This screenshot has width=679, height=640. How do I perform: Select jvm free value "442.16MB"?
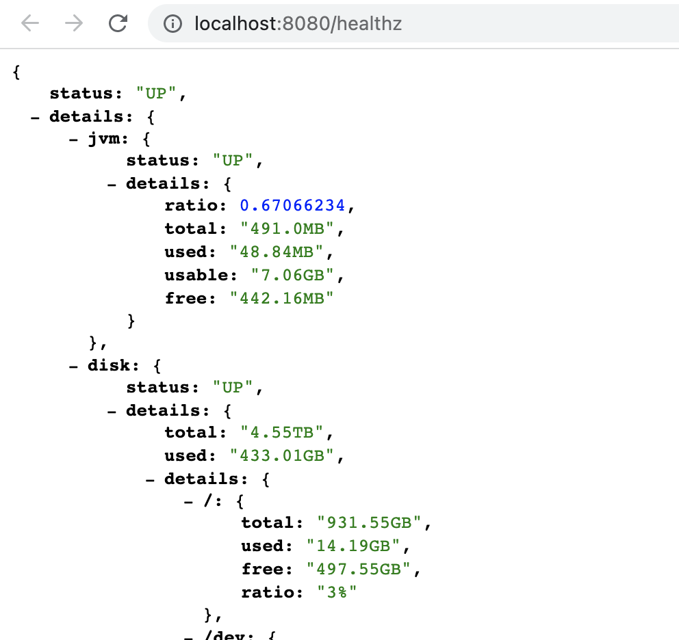pyautogui.click(x=281, y=299)
